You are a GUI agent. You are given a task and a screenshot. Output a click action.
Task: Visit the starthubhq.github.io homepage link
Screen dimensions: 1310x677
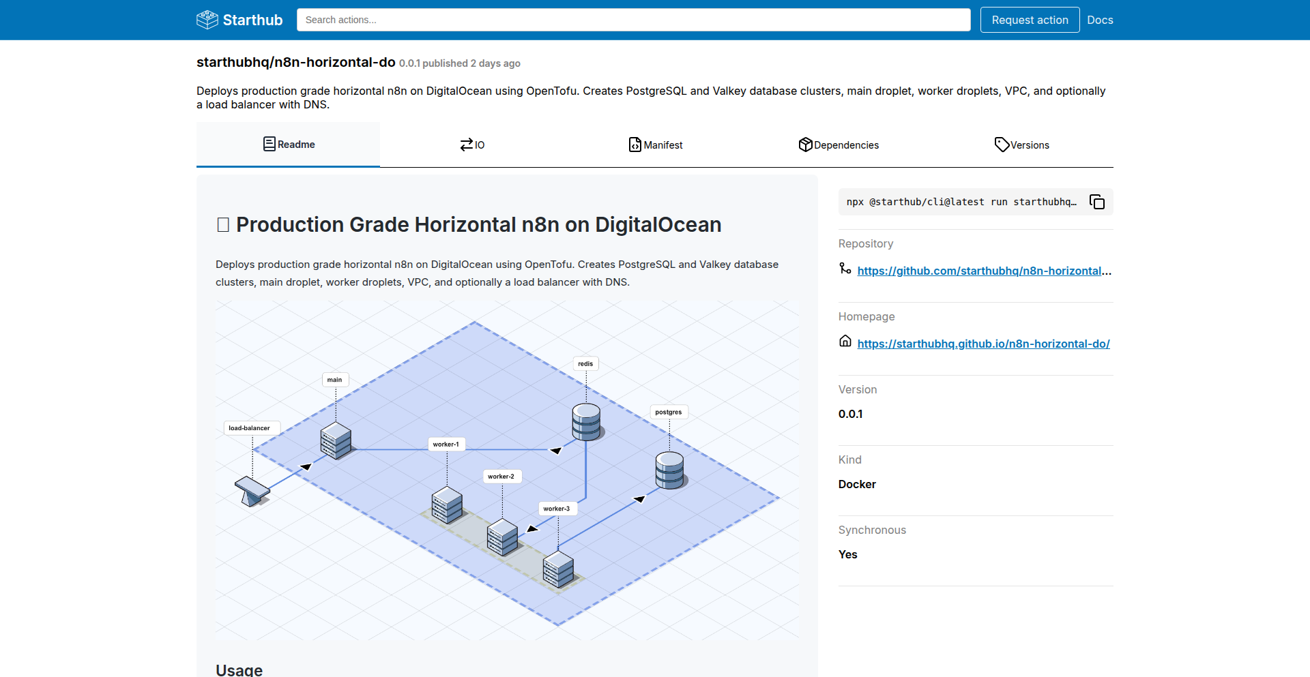983,344
